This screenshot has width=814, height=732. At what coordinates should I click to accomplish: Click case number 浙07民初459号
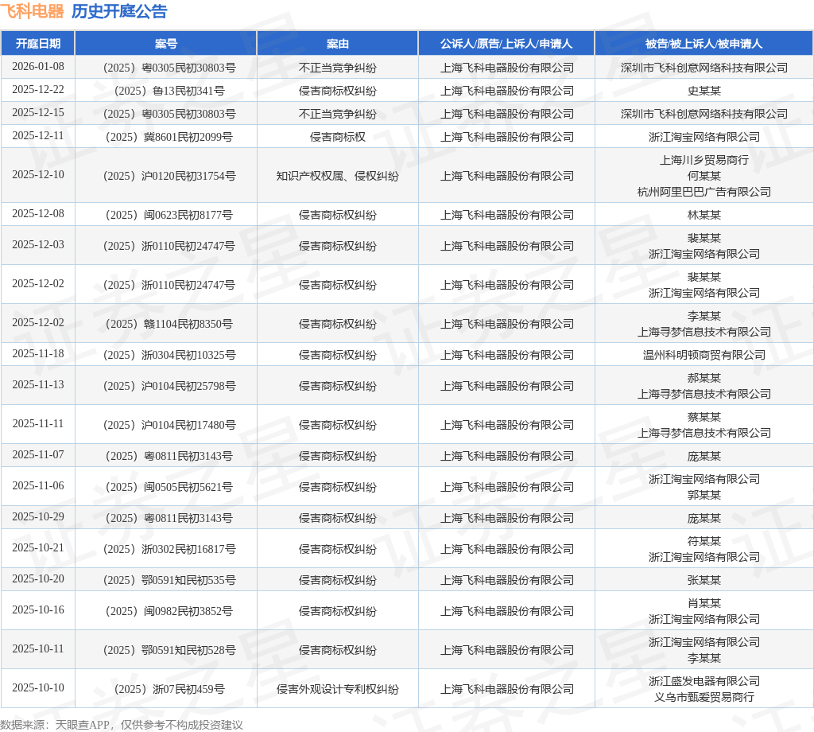[169, 689]
